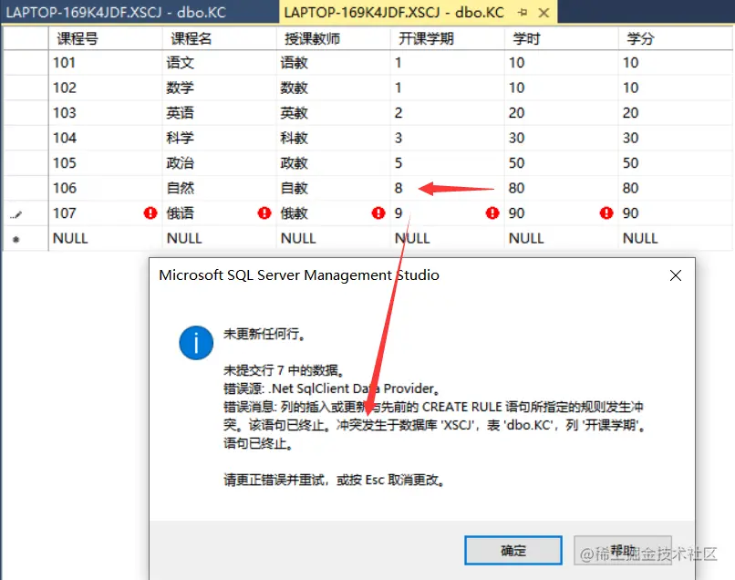Screen dimensions: 735x580
Task: Select cell 101 in 课程号 column
Action: coord(106,63)
